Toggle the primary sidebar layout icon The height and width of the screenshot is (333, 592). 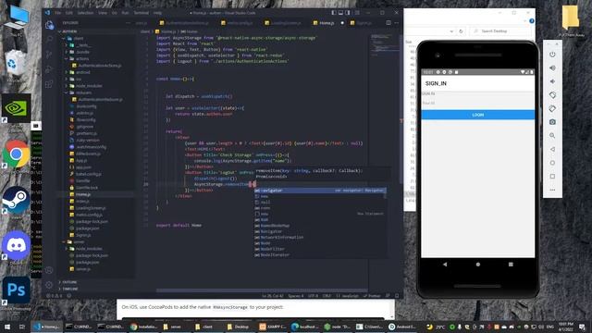334,12
